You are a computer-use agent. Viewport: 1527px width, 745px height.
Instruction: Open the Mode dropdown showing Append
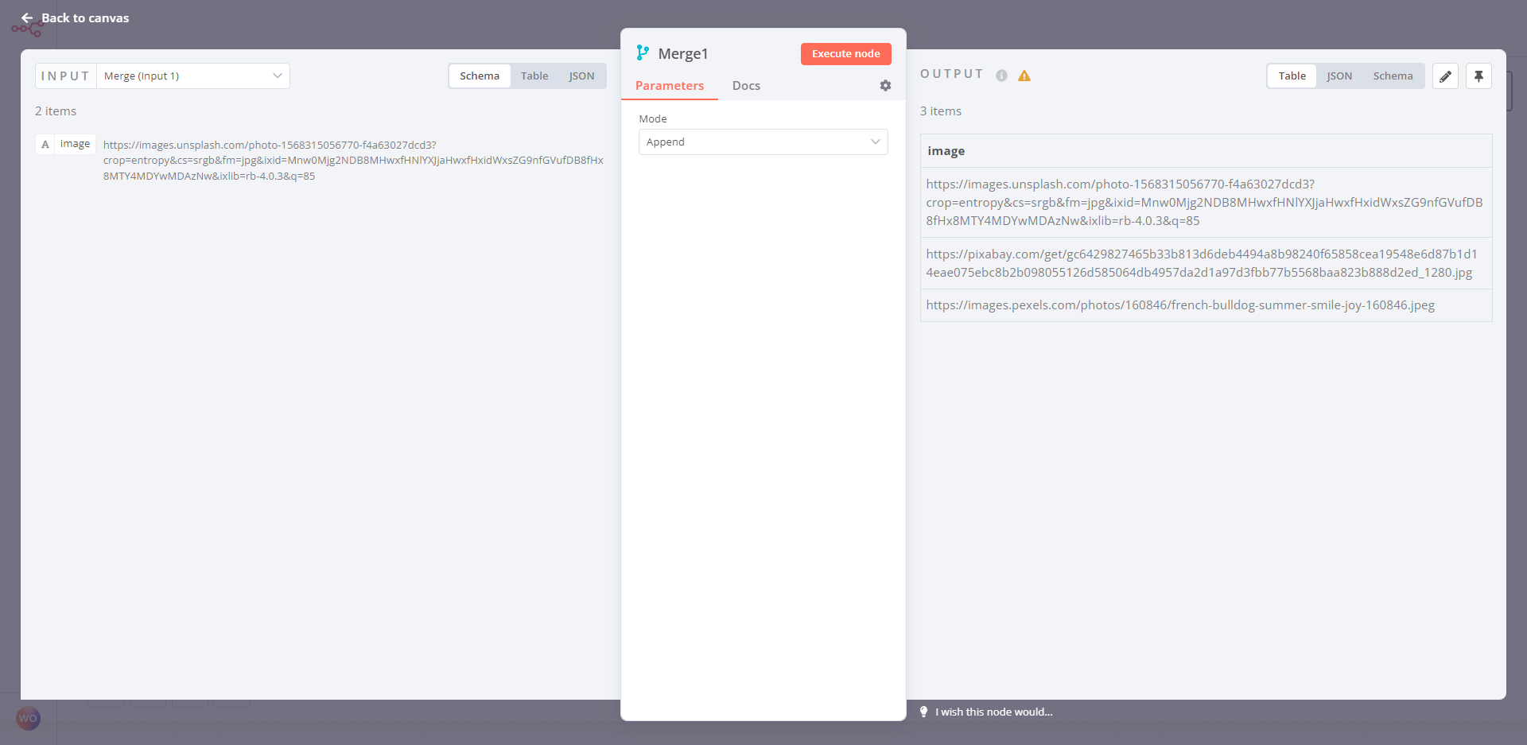click(x=763, y=142)
